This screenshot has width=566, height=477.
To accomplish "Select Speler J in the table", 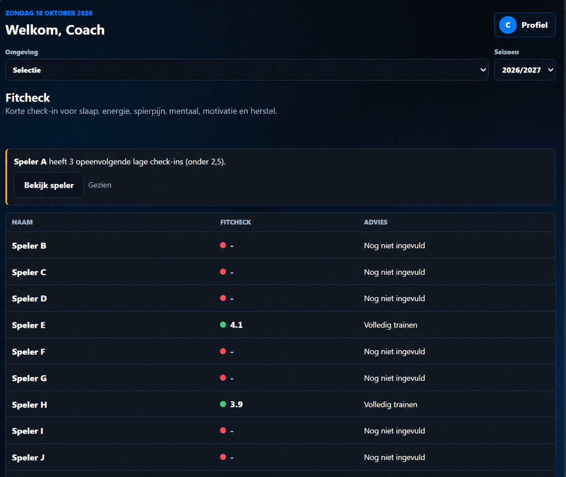I will (28, 458).
